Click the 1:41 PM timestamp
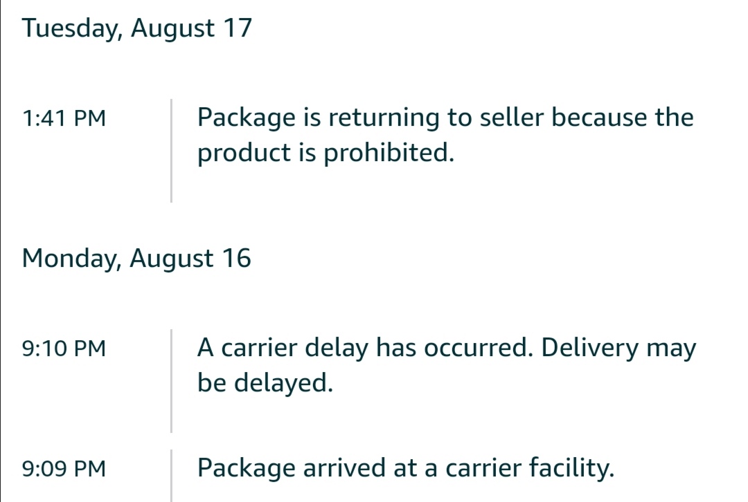Viewport: 748px width, 502px height. (x=64, y=118)
